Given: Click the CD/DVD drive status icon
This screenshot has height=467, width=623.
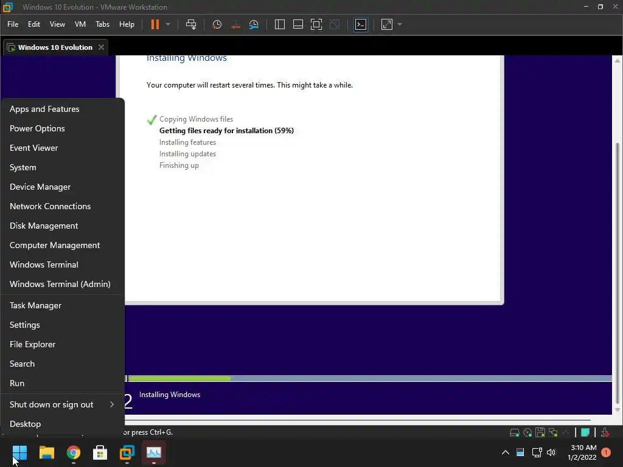Looking at the screenshot, I should click(527, 432).
